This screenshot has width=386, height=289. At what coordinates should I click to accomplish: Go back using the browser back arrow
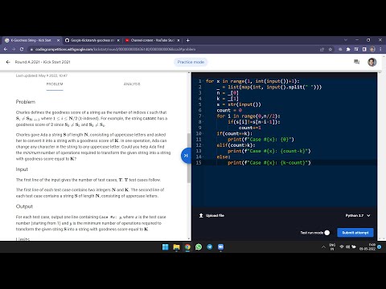[x=6, y=49]
